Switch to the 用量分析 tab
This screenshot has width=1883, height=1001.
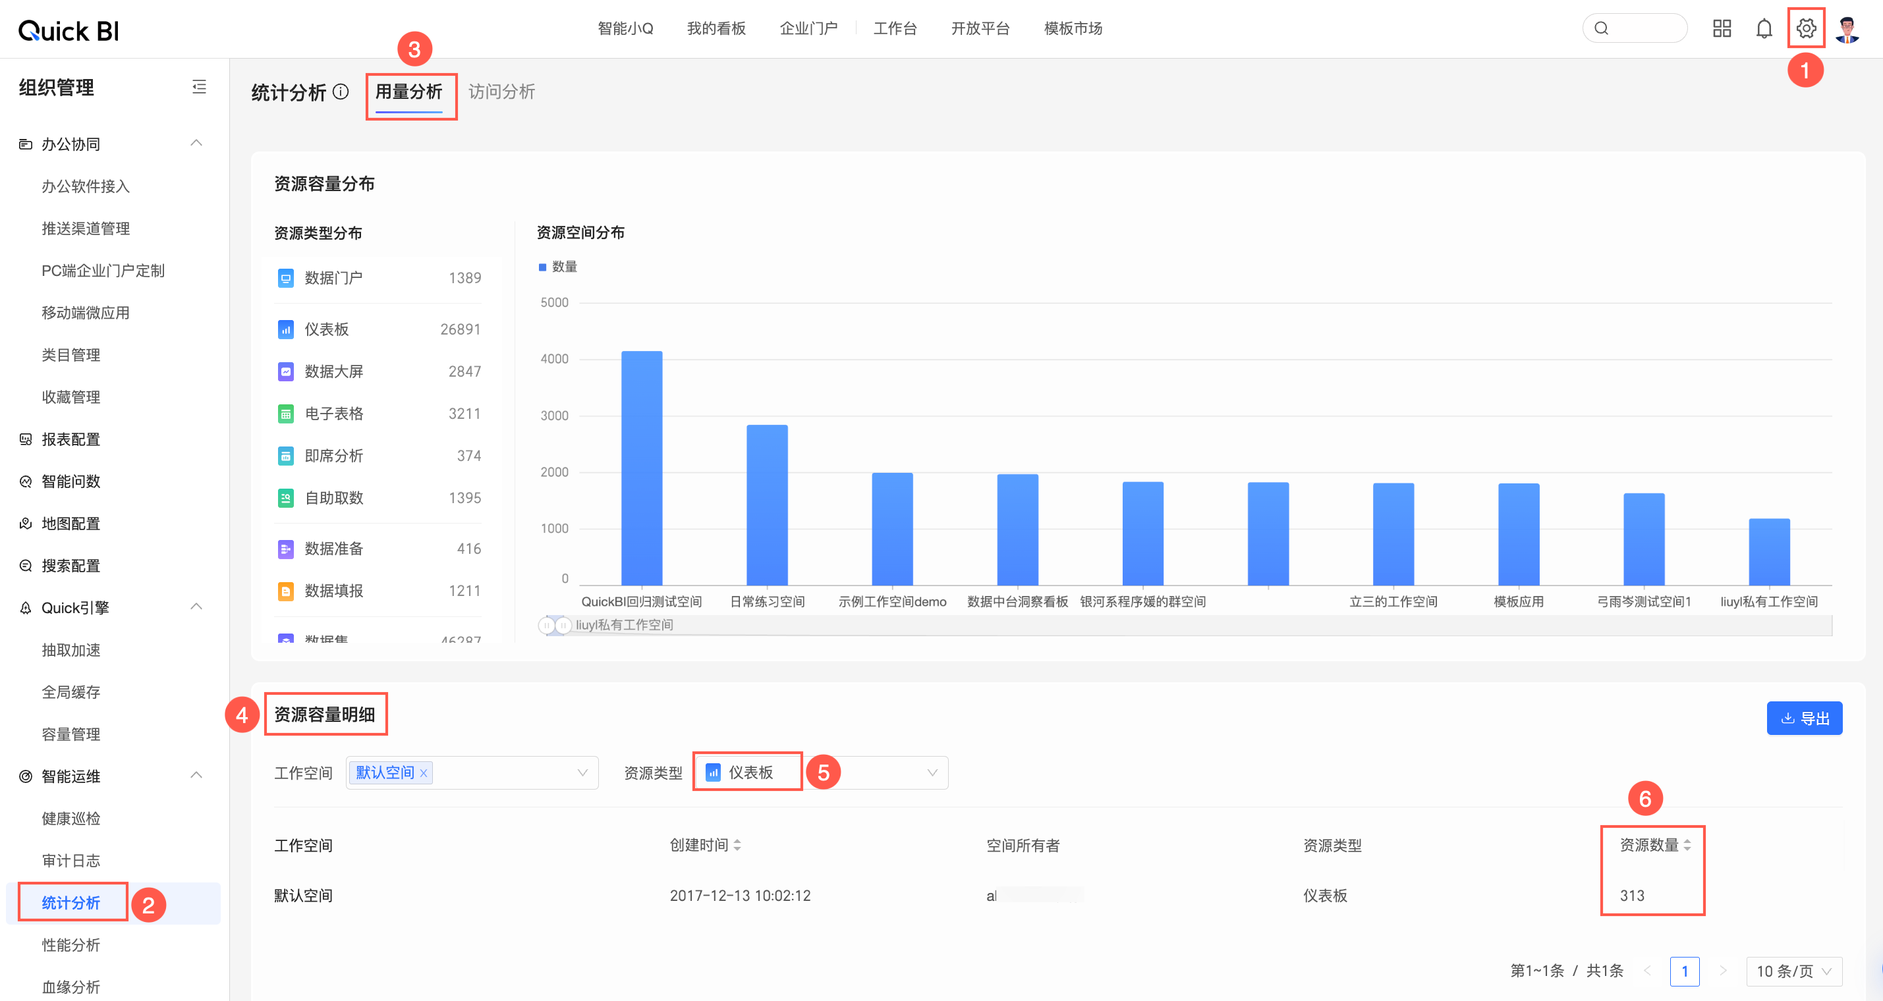click(x=408, y=92)
